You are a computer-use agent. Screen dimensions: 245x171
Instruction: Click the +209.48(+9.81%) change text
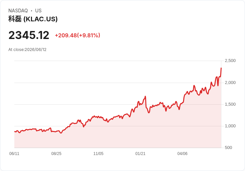tap(78, 35)
